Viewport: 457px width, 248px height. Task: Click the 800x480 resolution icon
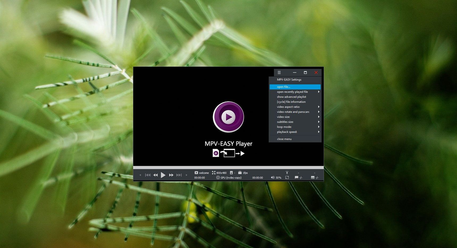(214, 173)
